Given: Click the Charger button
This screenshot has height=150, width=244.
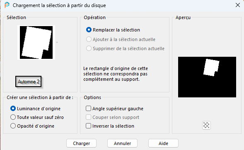Looking at the screenshot, I should click(x=81, y=143).
